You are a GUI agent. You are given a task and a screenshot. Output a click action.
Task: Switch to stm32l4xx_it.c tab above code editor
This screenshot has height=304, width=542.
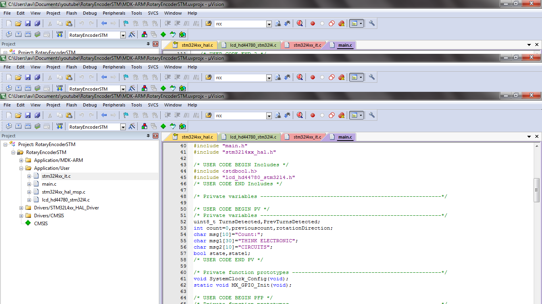tap(307, 137)
